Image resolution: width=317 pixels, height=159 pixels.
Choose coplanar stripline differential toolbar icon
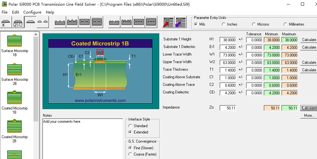pos(151,22)
